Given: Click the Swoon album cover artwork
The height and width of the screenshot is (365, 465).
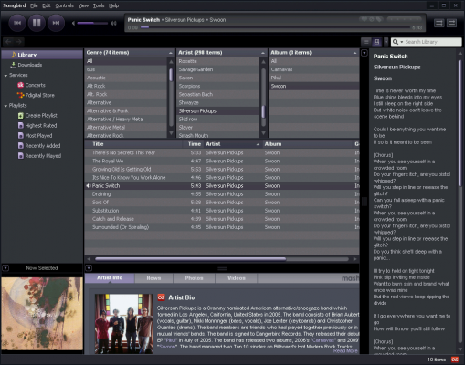Looking at the screenshot, I should tap(42, 314).
